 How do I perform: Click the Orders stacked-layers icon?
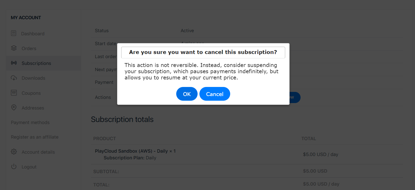click(14, 48)
